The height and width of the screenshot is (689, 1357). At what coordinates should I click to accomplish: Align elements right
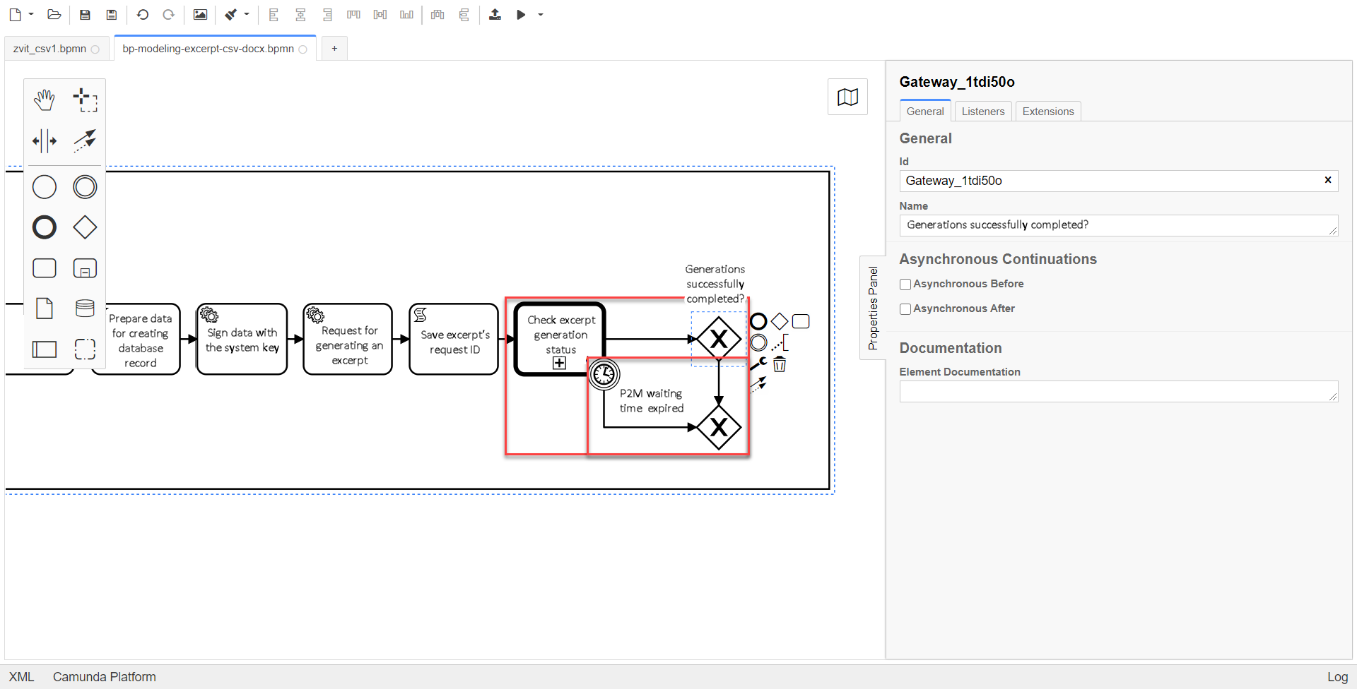tap(327, 14)
